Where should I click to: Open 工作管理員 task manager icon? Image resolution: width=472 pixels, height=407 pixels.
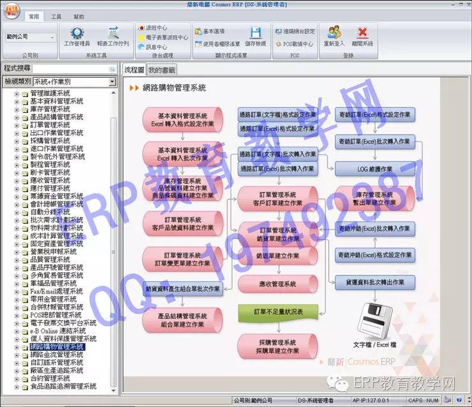(x=77, y=36)
